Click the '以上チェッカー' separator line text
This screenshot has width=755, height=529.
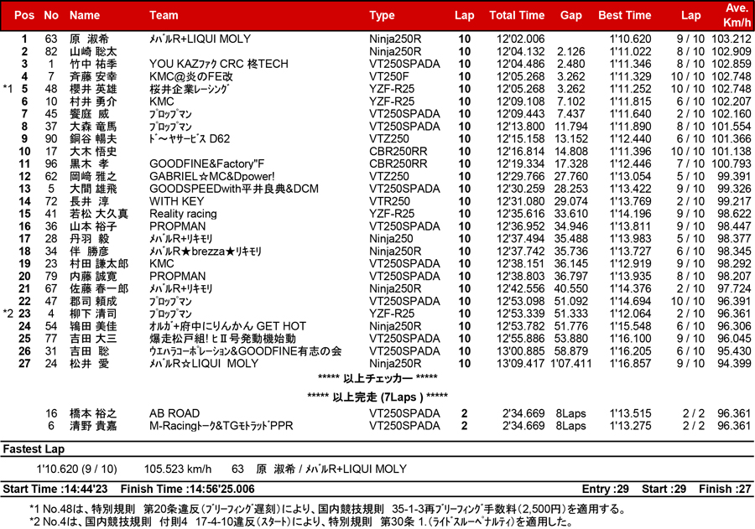click(377, 378)
